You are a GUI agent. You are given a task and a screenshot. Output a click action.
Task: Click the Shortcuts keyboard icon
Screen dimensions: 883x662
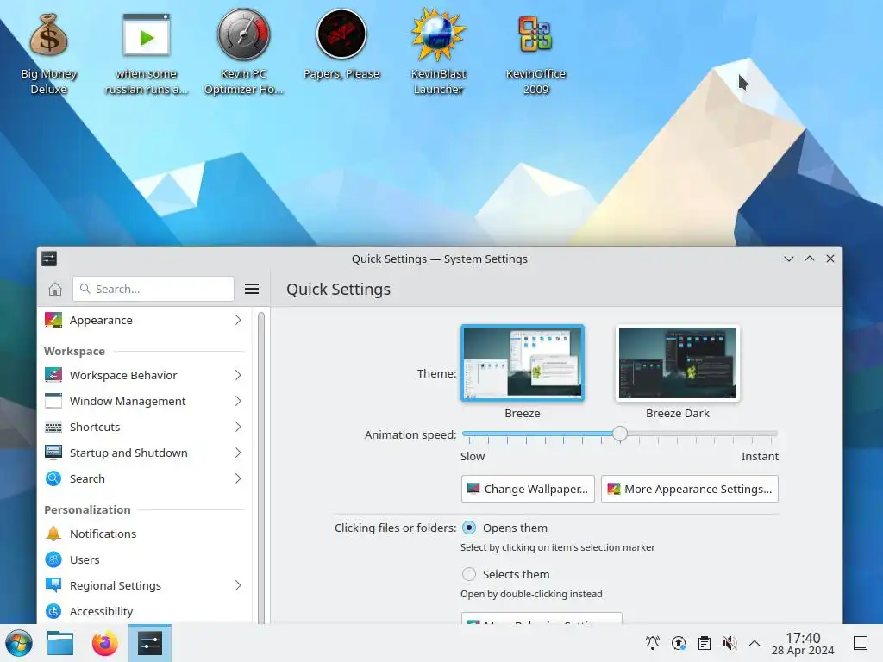[53, 427]
